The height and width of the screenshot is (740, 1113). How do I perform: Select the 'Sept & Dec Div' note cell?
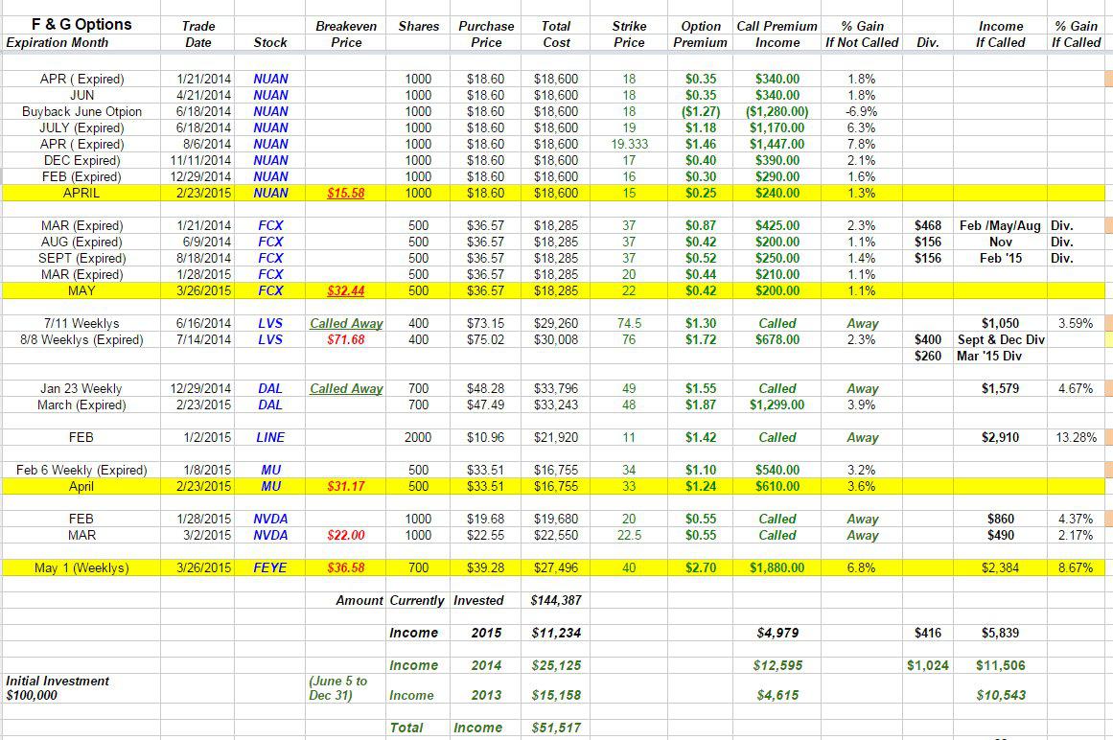(x=1001, y=340)
